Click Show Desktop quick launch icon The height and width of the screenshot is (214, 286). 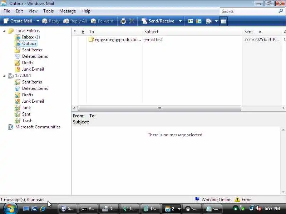(26, 209)
